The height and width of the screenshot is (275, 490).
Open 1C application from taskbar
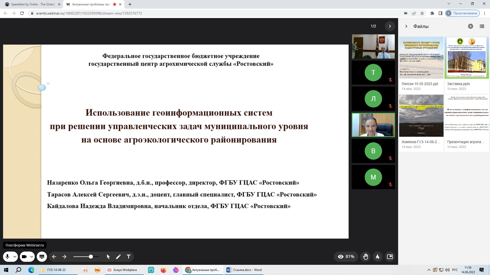pyautogui.click(x=97, y=270)
